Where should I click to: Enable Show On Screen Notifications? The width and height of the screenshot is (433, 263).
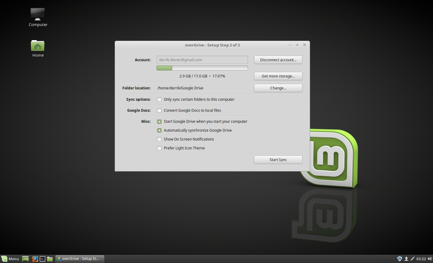(159, 139)
